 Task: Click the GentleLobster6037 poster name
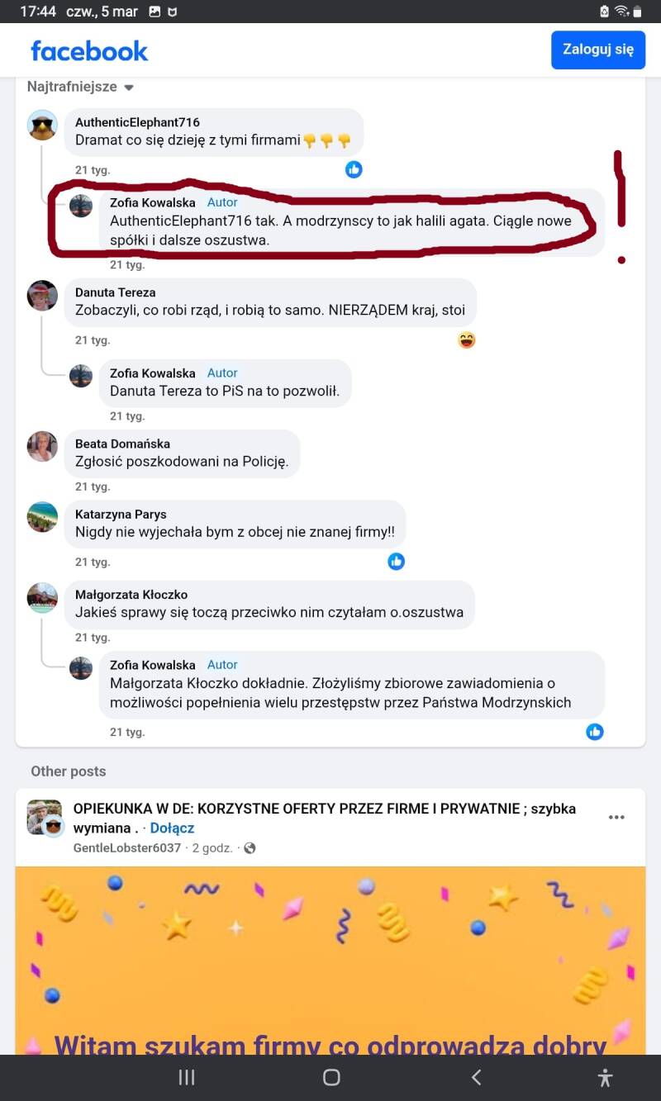pos(126,847)
